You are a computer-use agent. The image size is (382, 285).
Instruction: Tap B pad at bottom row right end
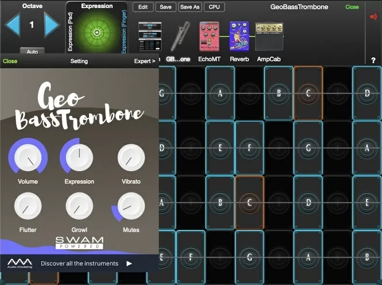[367, 257]
